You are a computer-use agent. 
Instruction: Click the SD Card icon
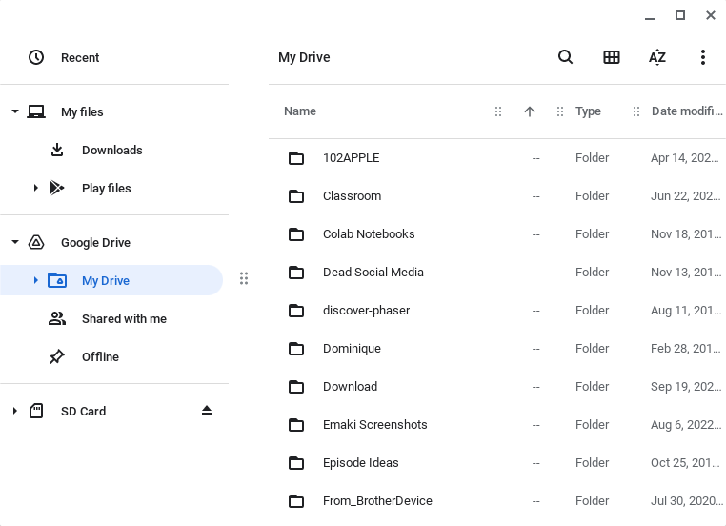36,411
